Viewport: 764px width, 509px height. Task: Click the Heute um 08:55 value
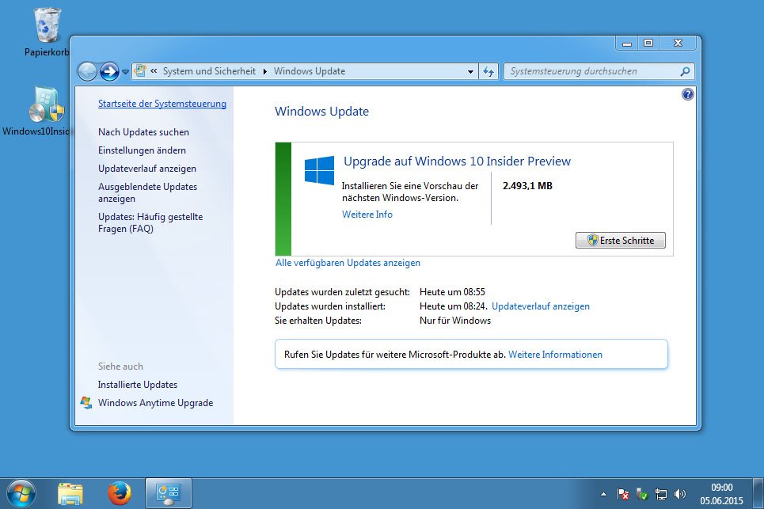[452, 292]
